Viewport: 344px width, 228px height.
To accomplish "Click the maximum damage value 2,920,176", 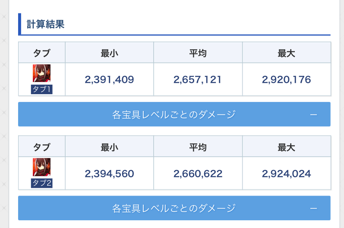I will (x=286, y=79).
